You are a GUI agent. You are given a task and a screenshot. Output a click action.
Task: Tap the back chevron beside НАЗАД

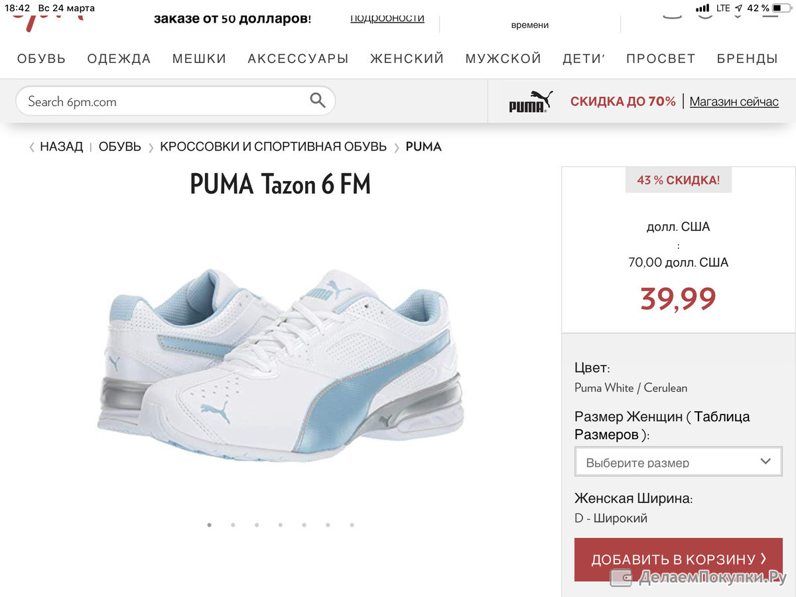31,147
